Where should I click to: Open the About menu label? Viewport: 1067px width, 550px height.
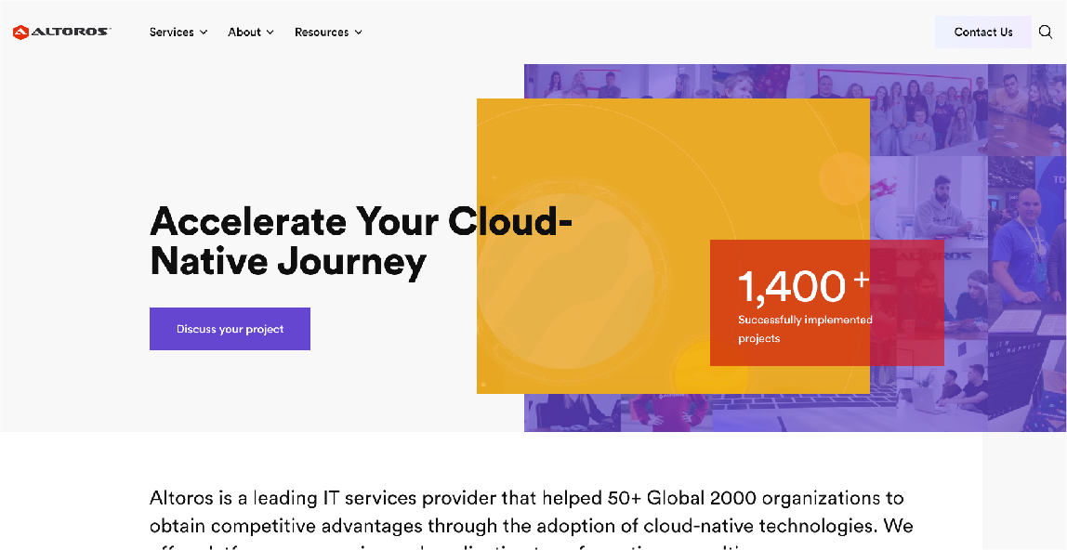click(x=244, y=33)
